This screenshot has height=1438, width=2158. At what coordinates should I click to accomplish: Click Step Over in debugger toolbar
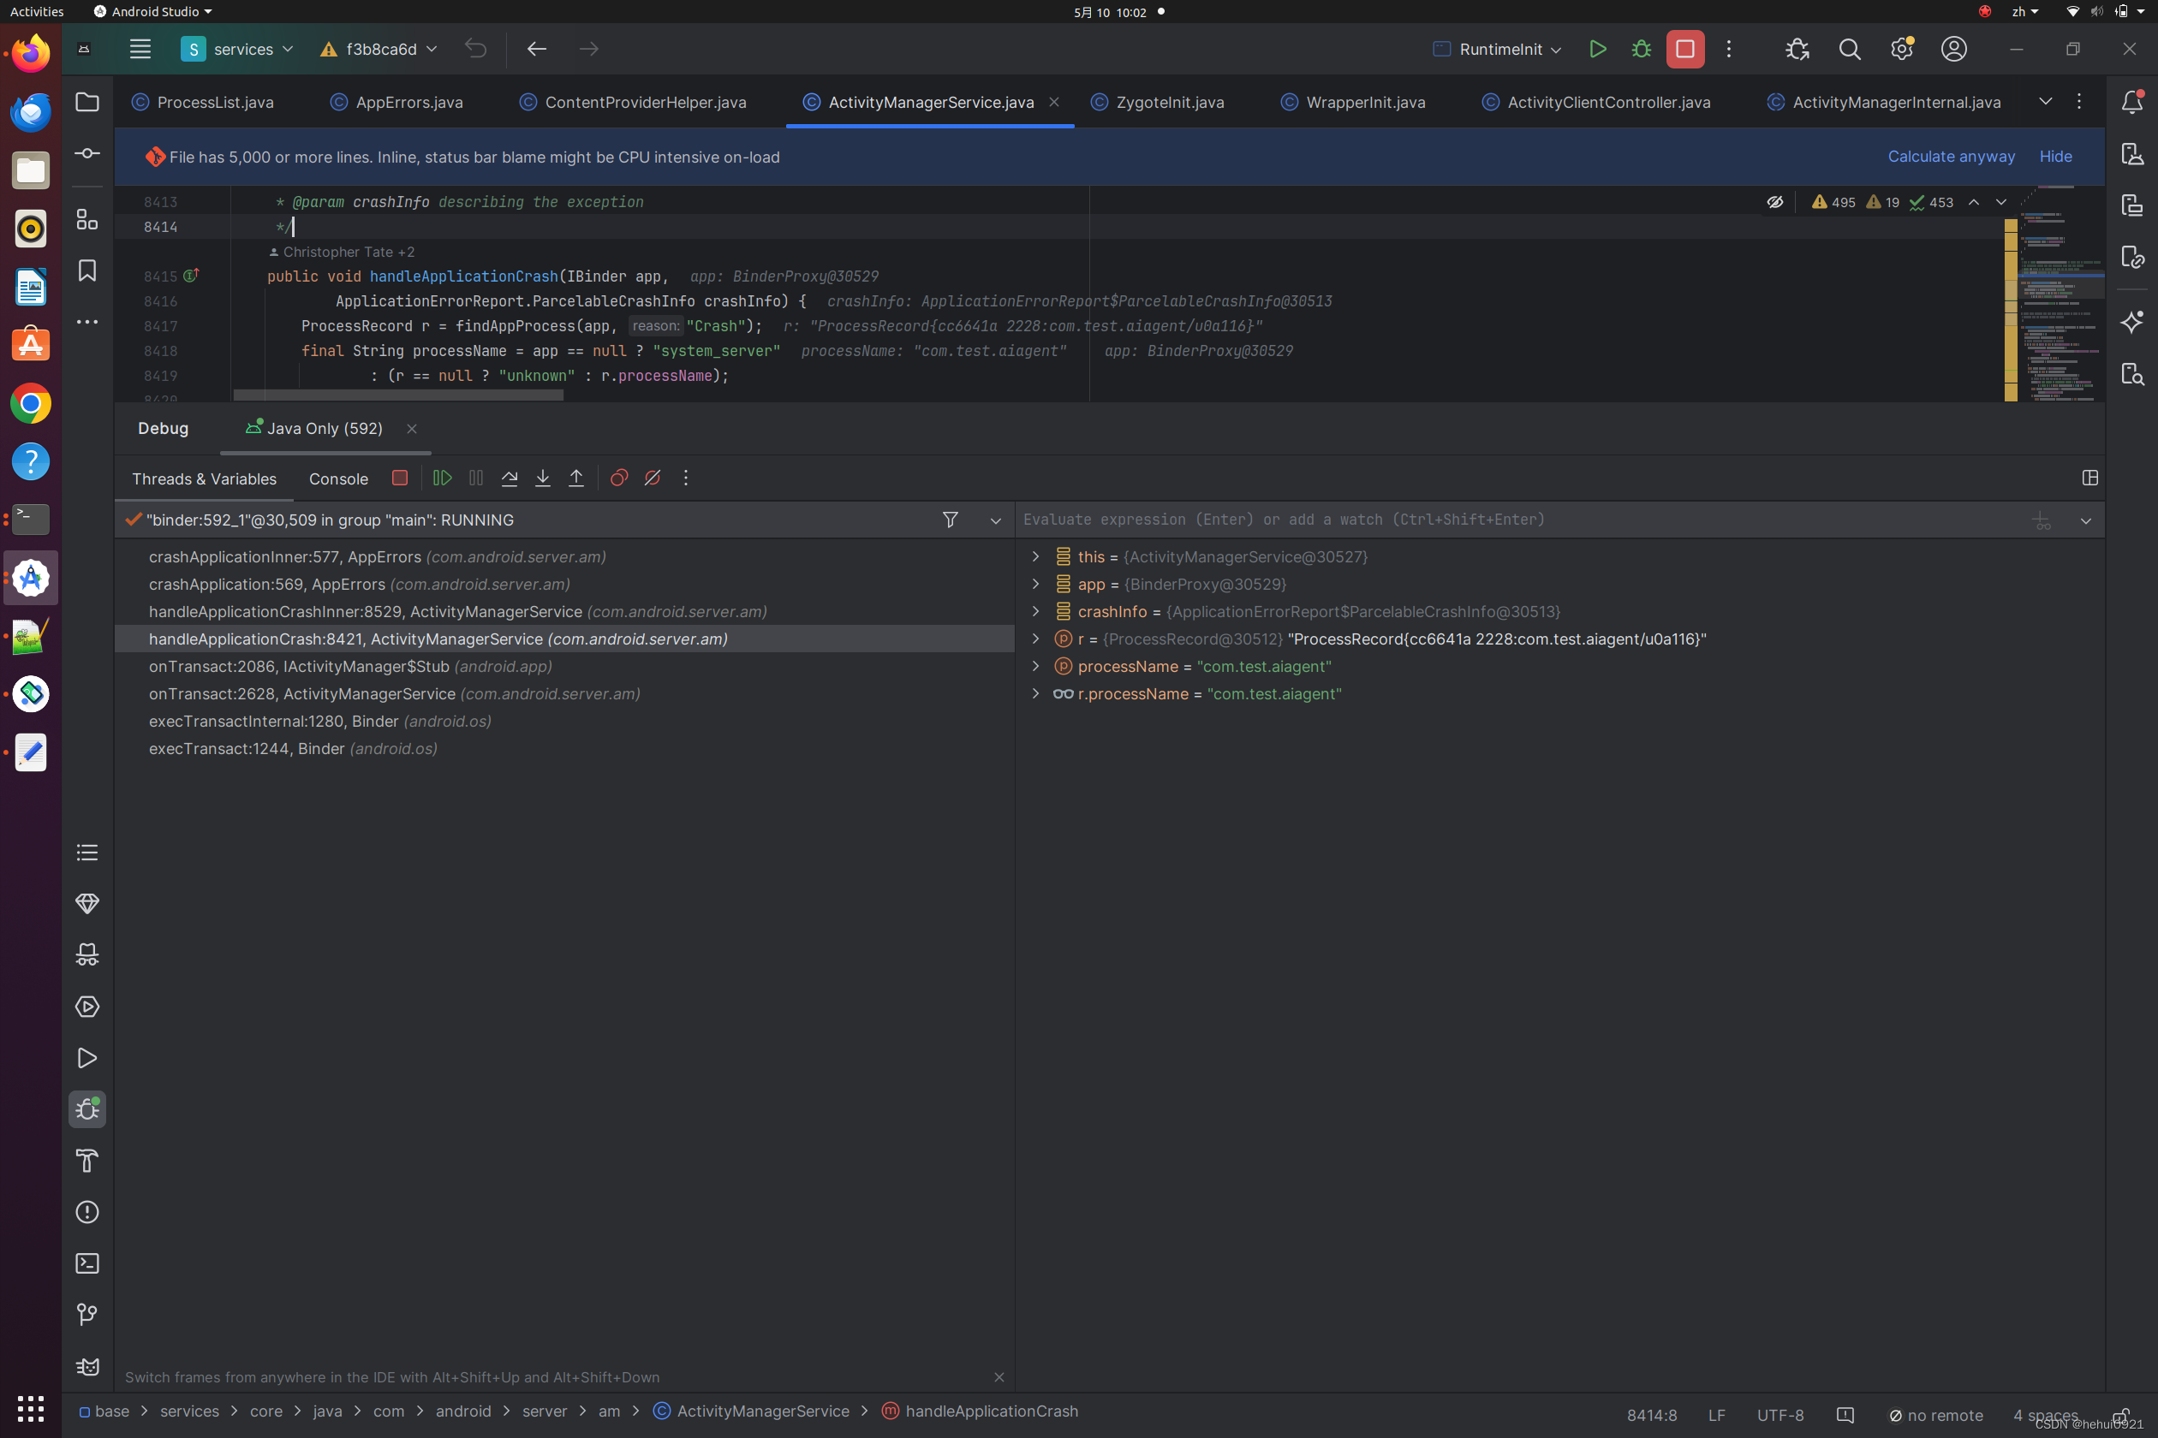coord(510,478)
